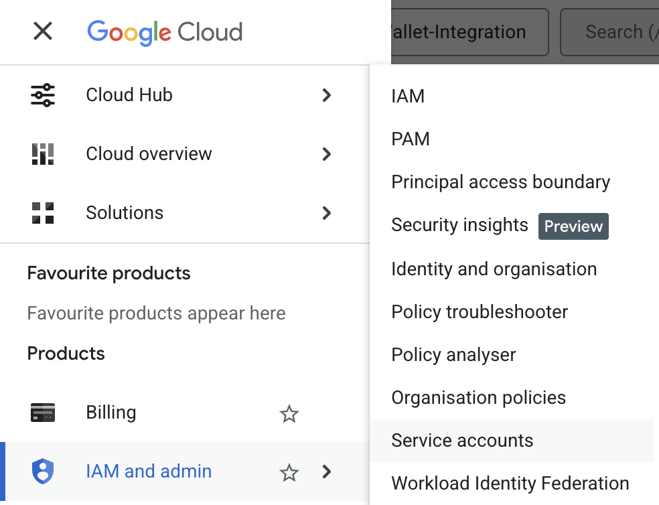Open Solutions menu item
The height and width of the screenshot is (505, 659).
[x=184, y=213]
